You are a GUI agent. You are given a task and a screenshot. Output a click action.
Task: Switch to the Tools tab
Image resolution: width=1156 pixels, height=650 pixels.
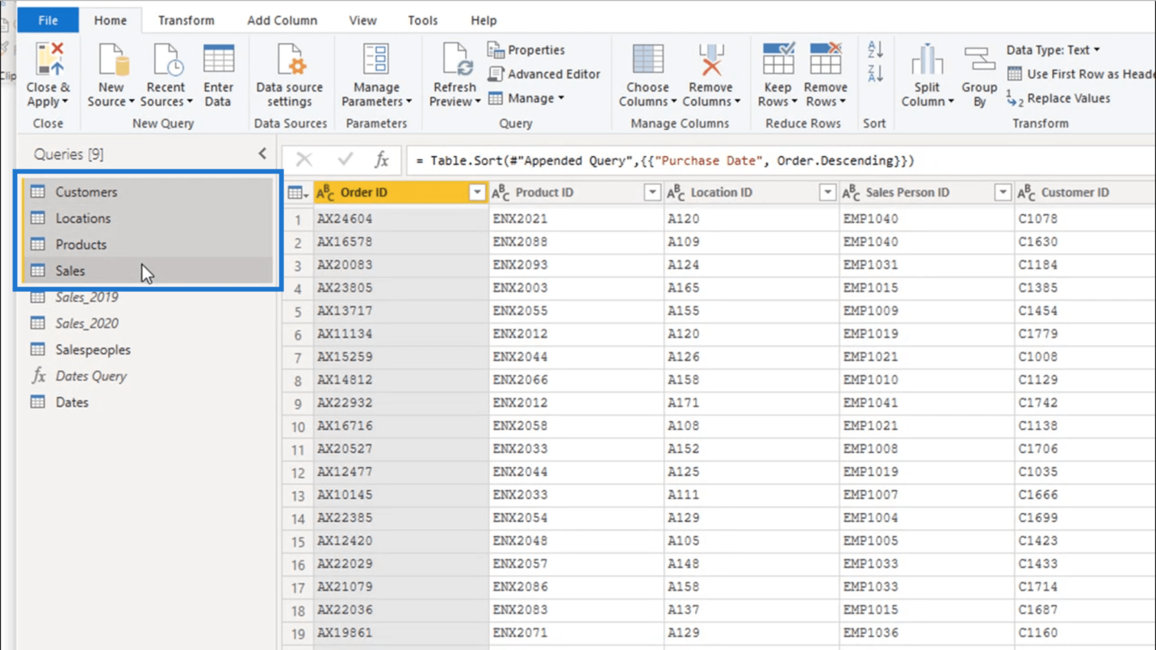pyautogui.click(x=422, y=20)
